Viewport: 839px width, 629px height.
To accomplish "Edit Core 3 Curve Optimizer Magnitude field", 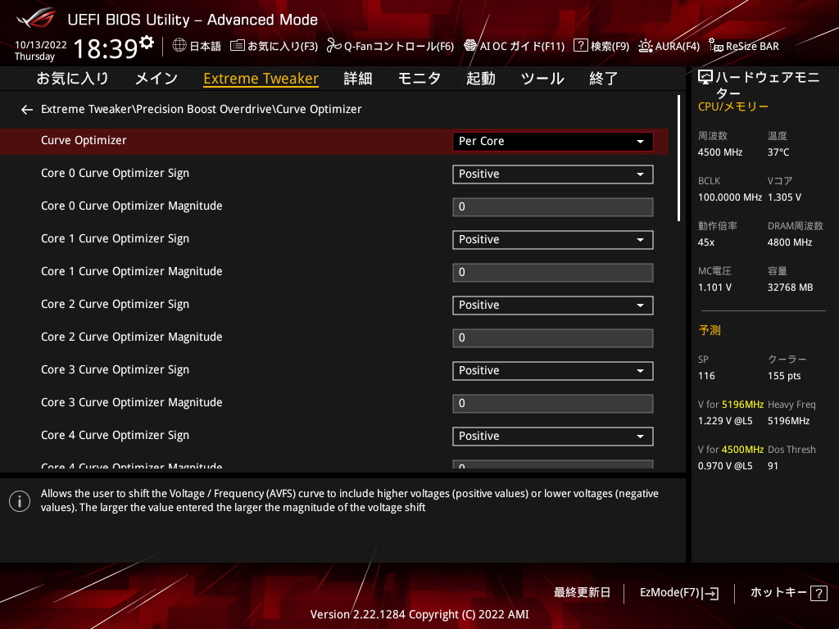I will pyautogui.click(x=553, y=404).
